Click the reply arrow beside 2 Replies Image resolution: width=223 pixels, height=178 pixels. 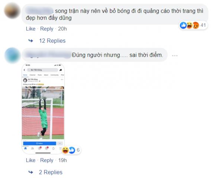point(31,172)
